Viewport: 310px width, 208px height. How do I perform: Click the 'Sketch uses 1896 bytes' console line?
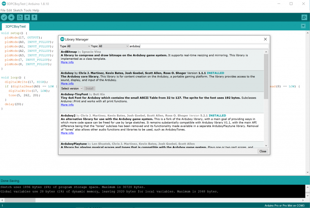(x=73, y=187)
